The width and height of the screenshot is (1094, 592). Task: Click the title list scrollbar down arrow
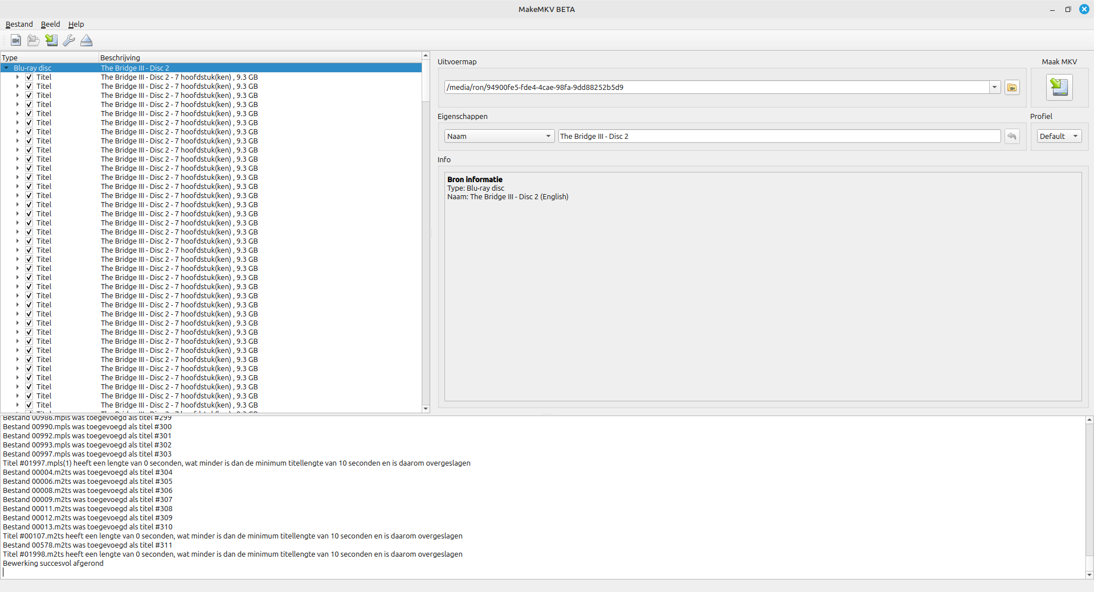[426, 409]
